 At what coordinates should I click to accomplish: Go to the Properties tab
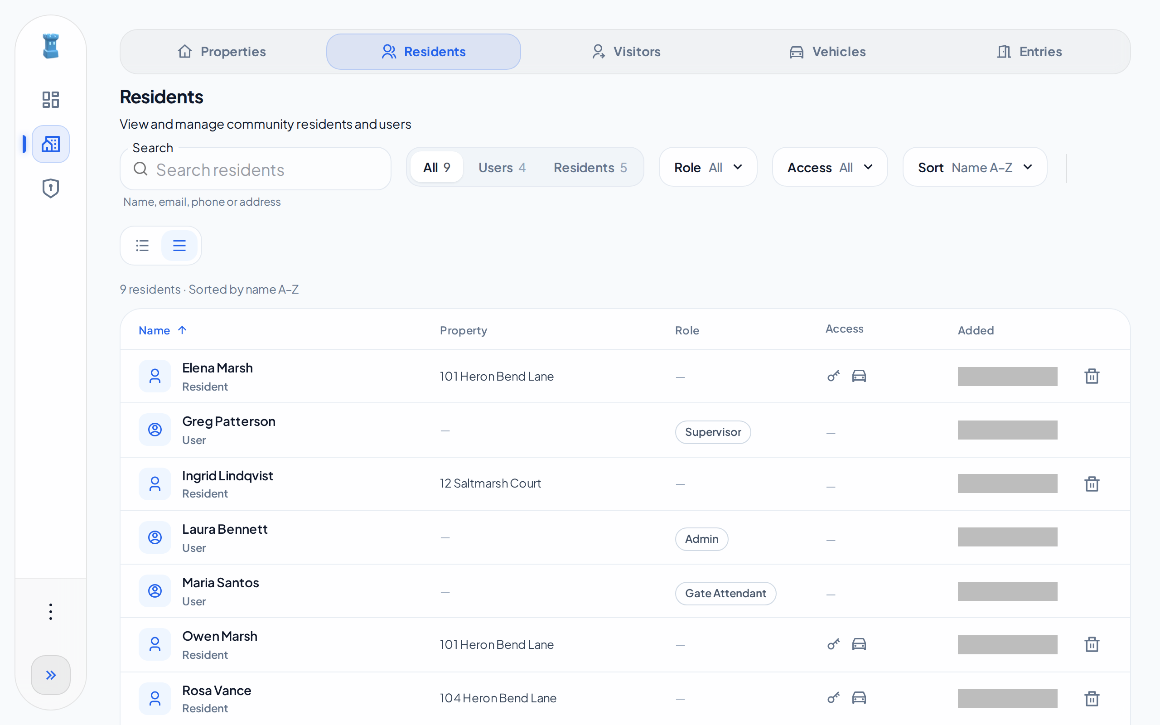click(x=222, y=52)
